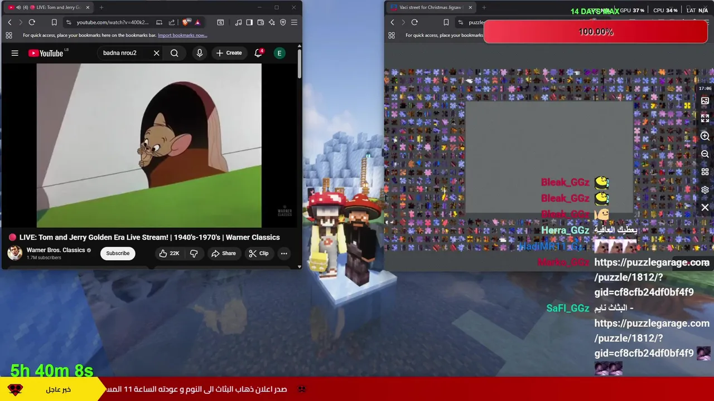Share the Tom and Jerry stream

[223, 253]
